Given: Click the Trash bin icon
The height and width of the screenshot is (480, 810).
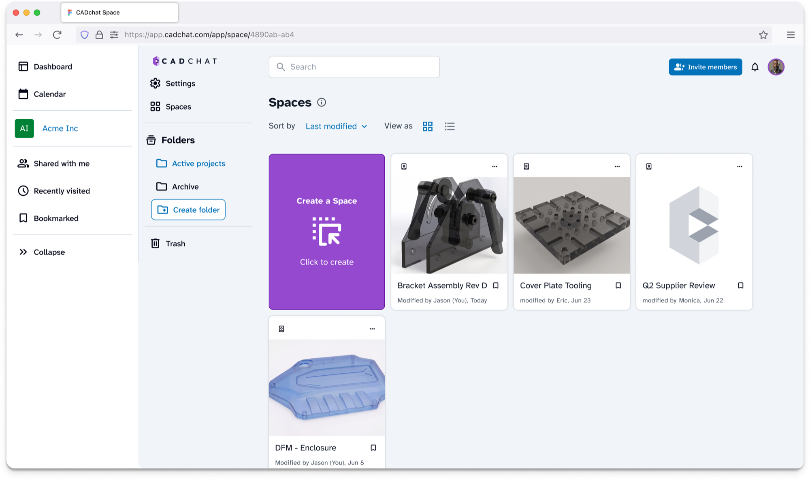Looking at the screenshot, I should [x=155, y=243].
